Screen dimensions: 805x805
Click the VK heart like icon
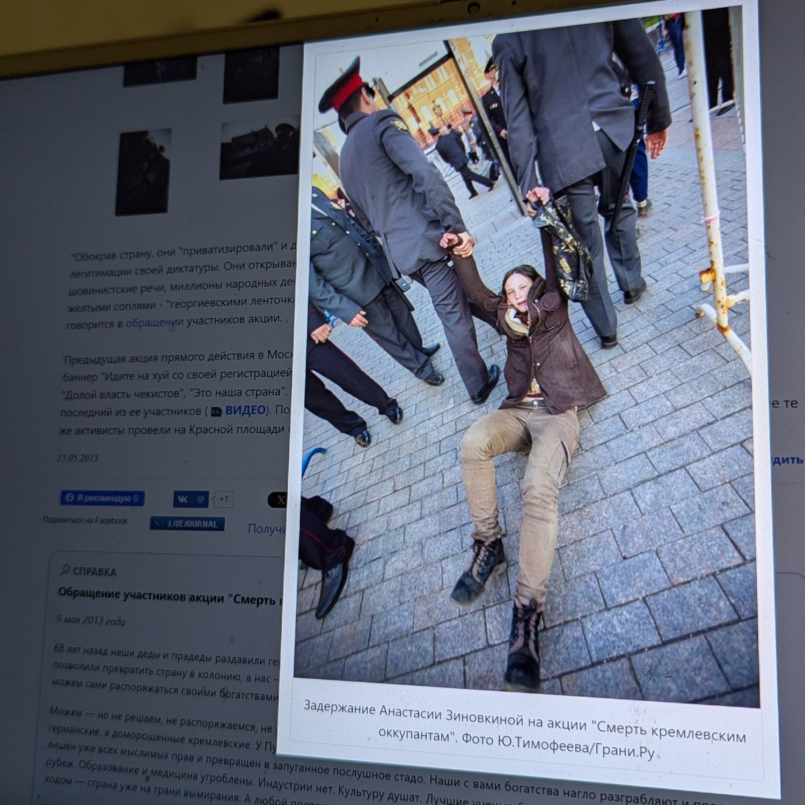pos(201,500)
